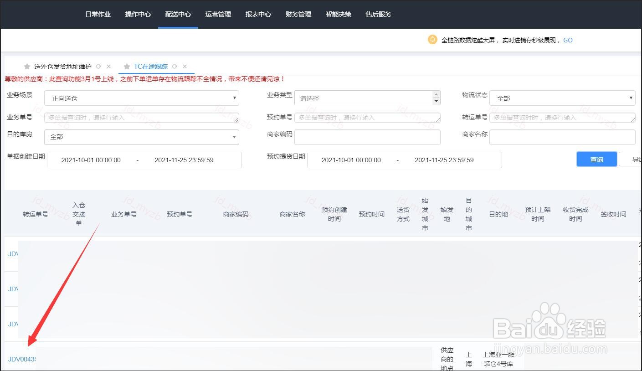Open the 财务管理 menu

point(298,14)
